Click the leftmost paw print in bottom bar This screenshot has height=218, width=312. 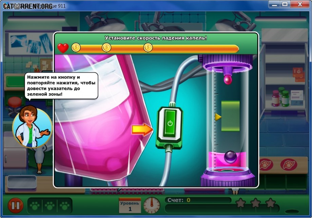pos(35,206)
